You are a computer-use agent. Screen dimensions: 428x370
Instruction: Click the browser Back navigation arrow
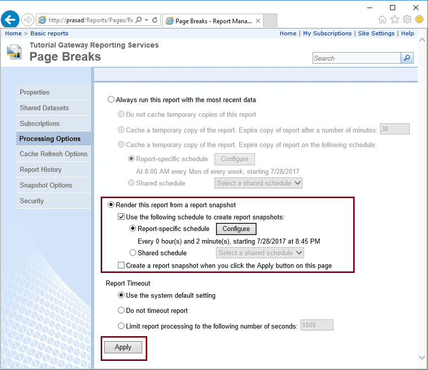tap(10, 20)
